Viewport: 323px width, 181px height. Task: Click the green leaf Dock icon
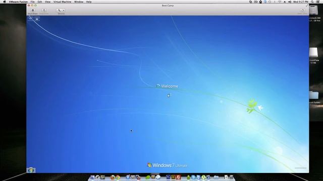pos(148,177)
